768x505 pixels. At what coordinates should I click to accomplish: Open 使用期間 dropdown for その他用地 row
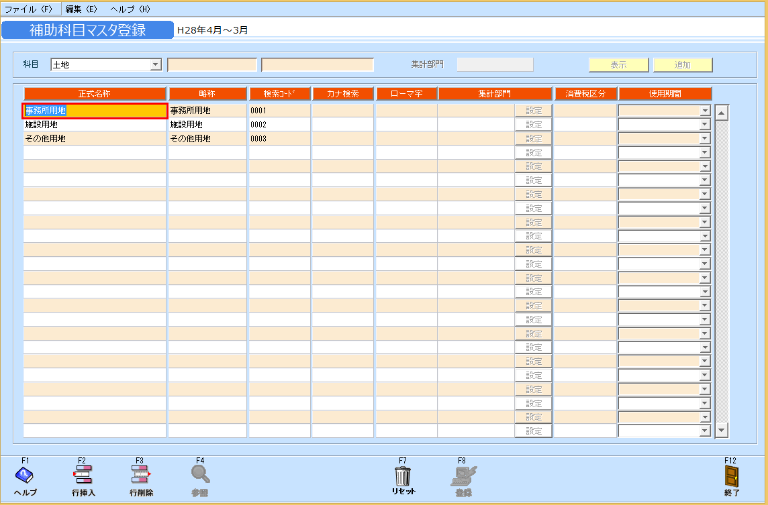coord(704,139)
